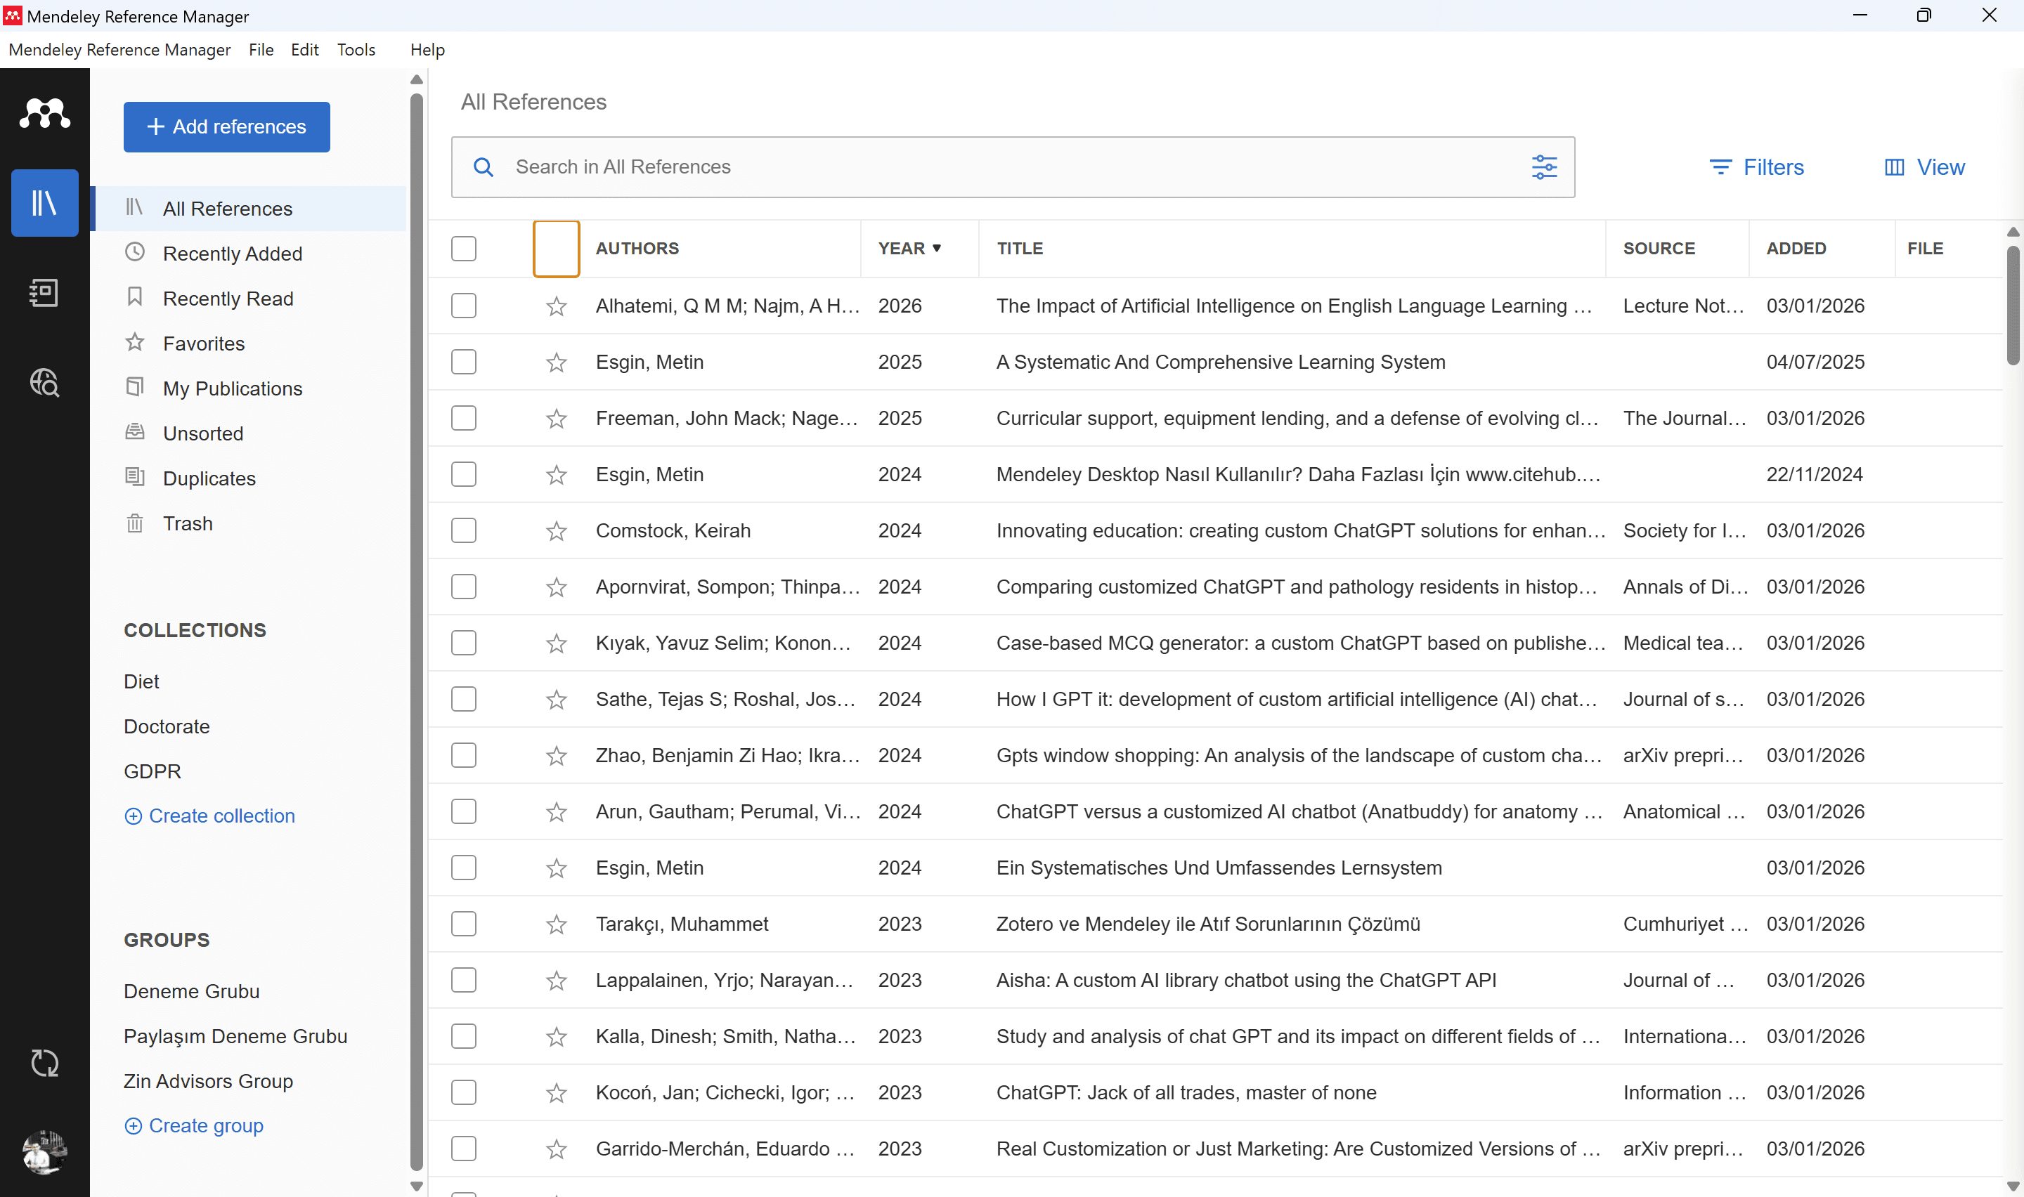Open the Zin Advisors Group
Screen dimensions: 2024x1197
tap(208, 1081)
